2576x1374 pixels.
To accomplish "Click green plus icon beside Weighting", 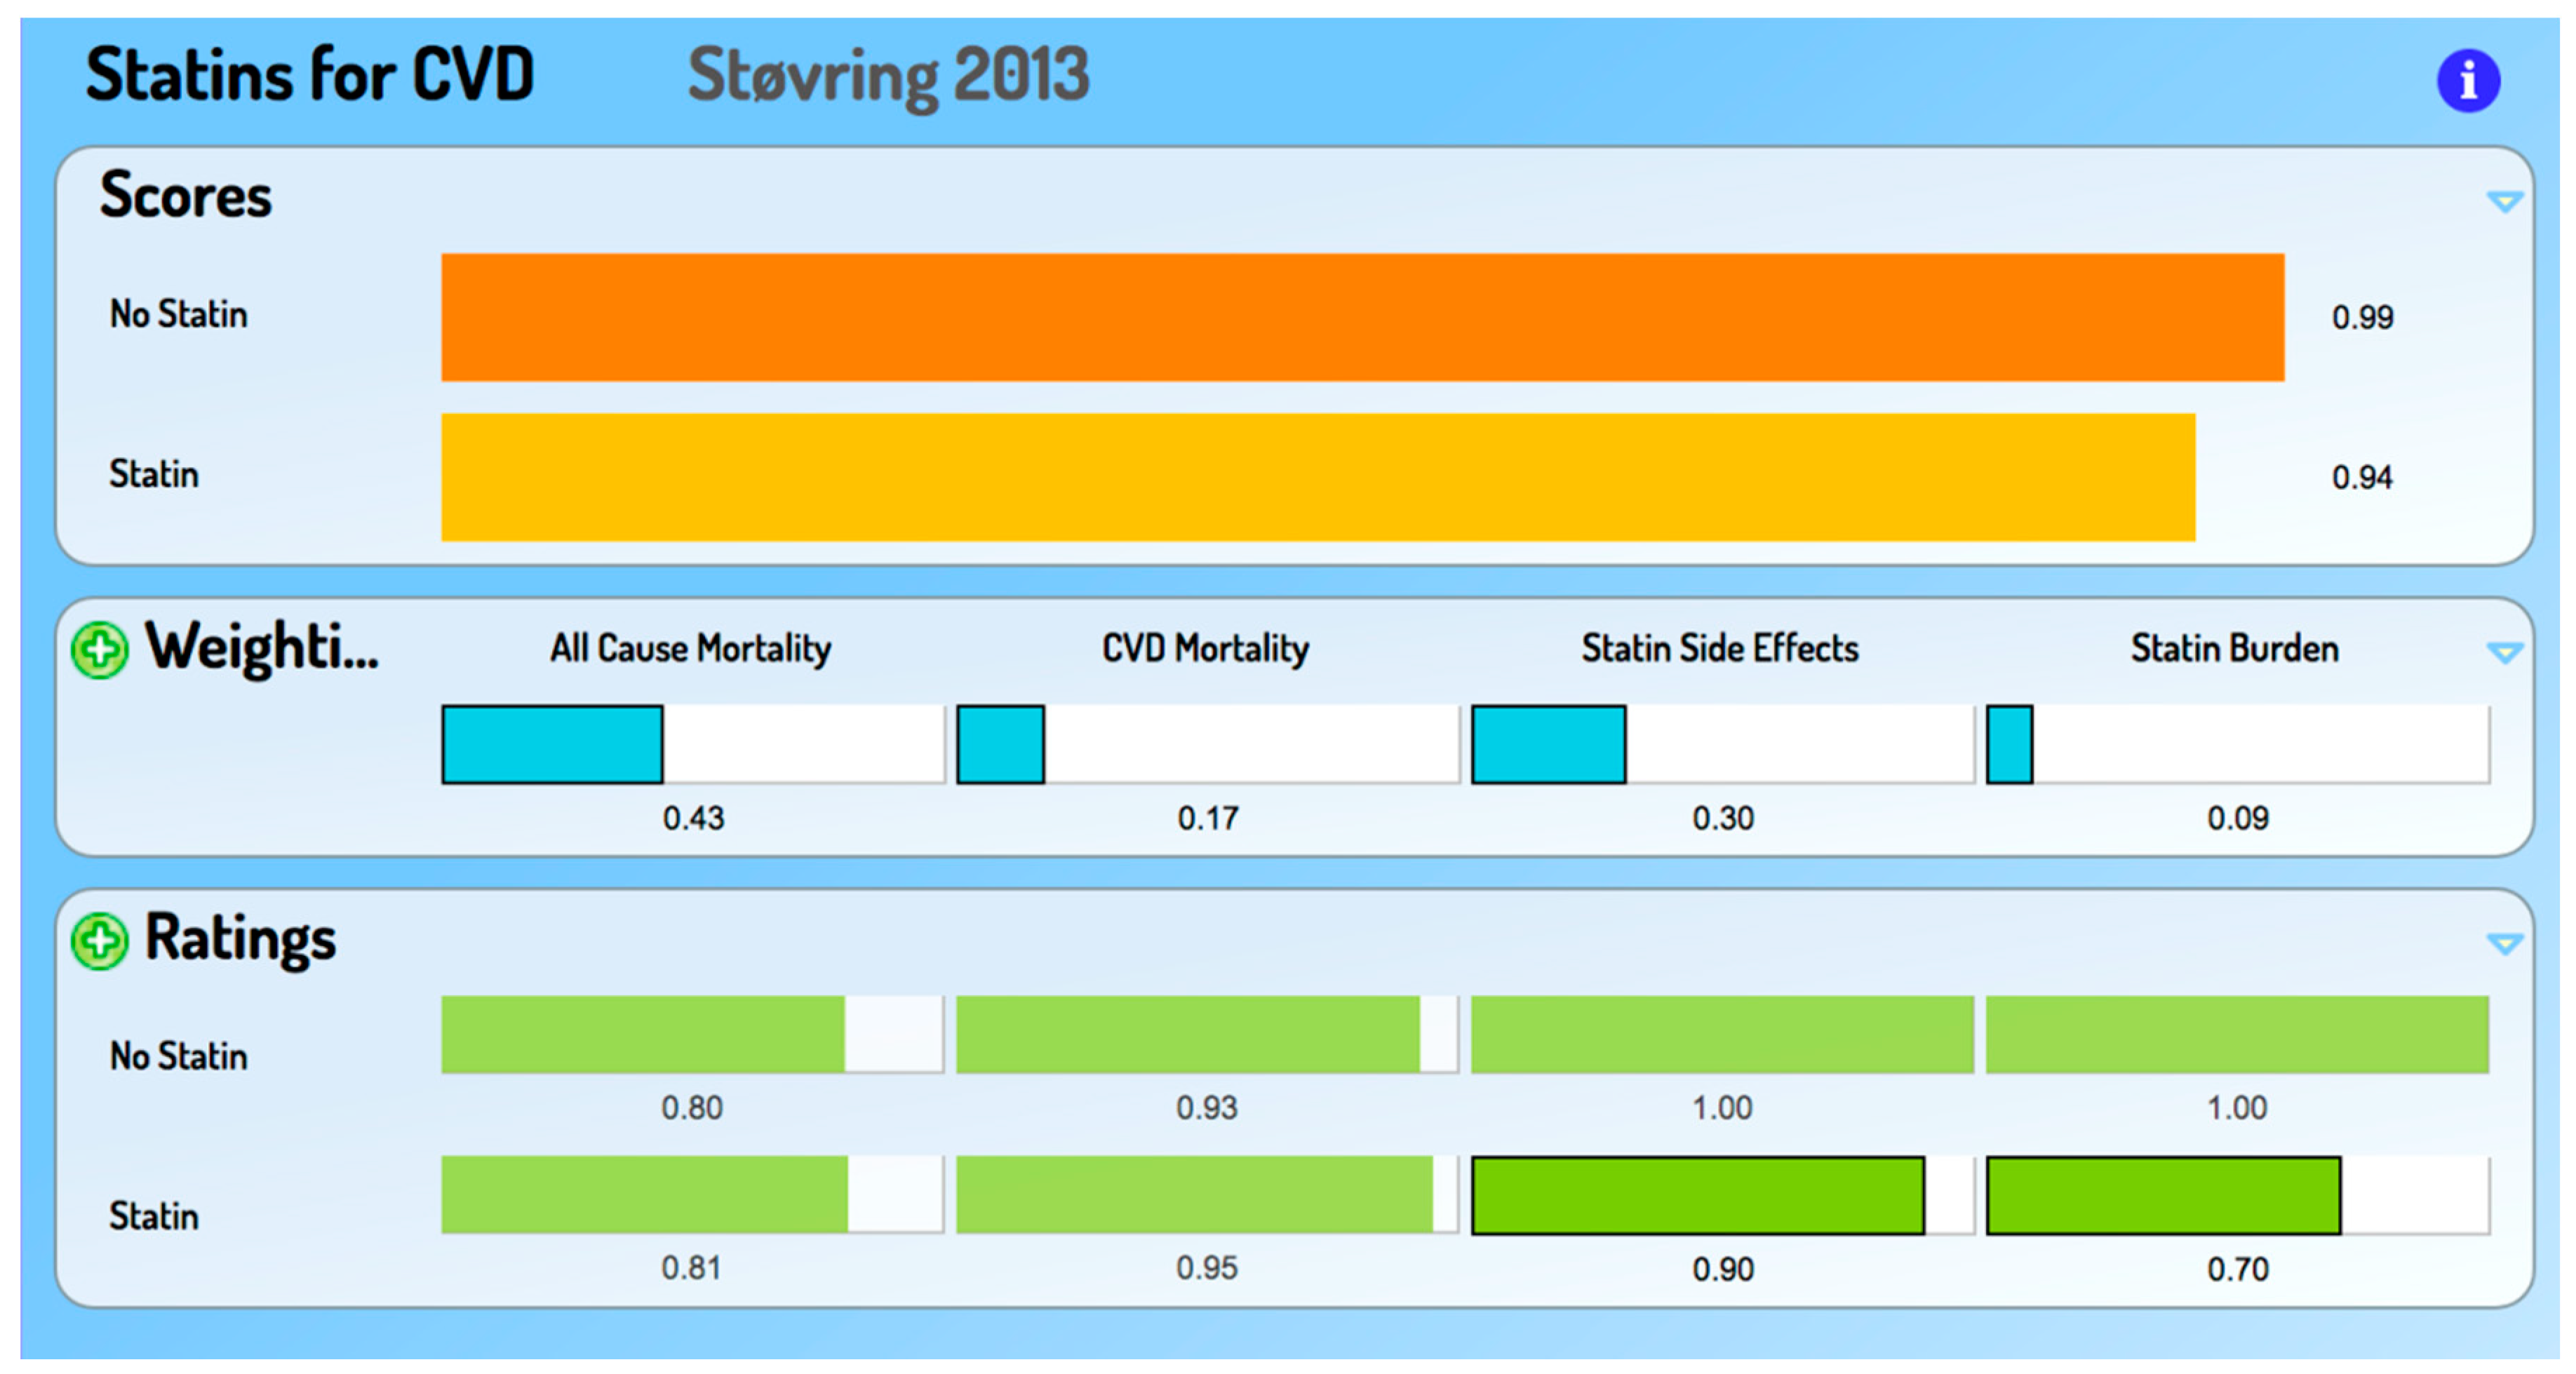I will [x=100, y=650].
